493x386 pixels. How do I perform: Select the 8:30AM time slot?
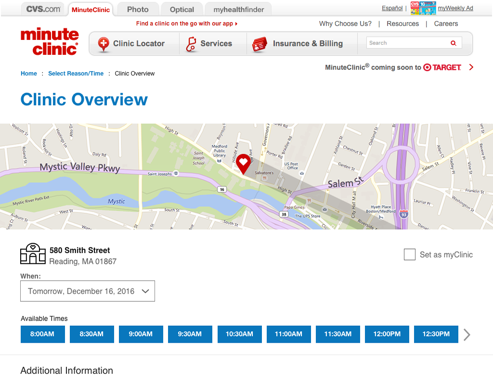[91, 334]
